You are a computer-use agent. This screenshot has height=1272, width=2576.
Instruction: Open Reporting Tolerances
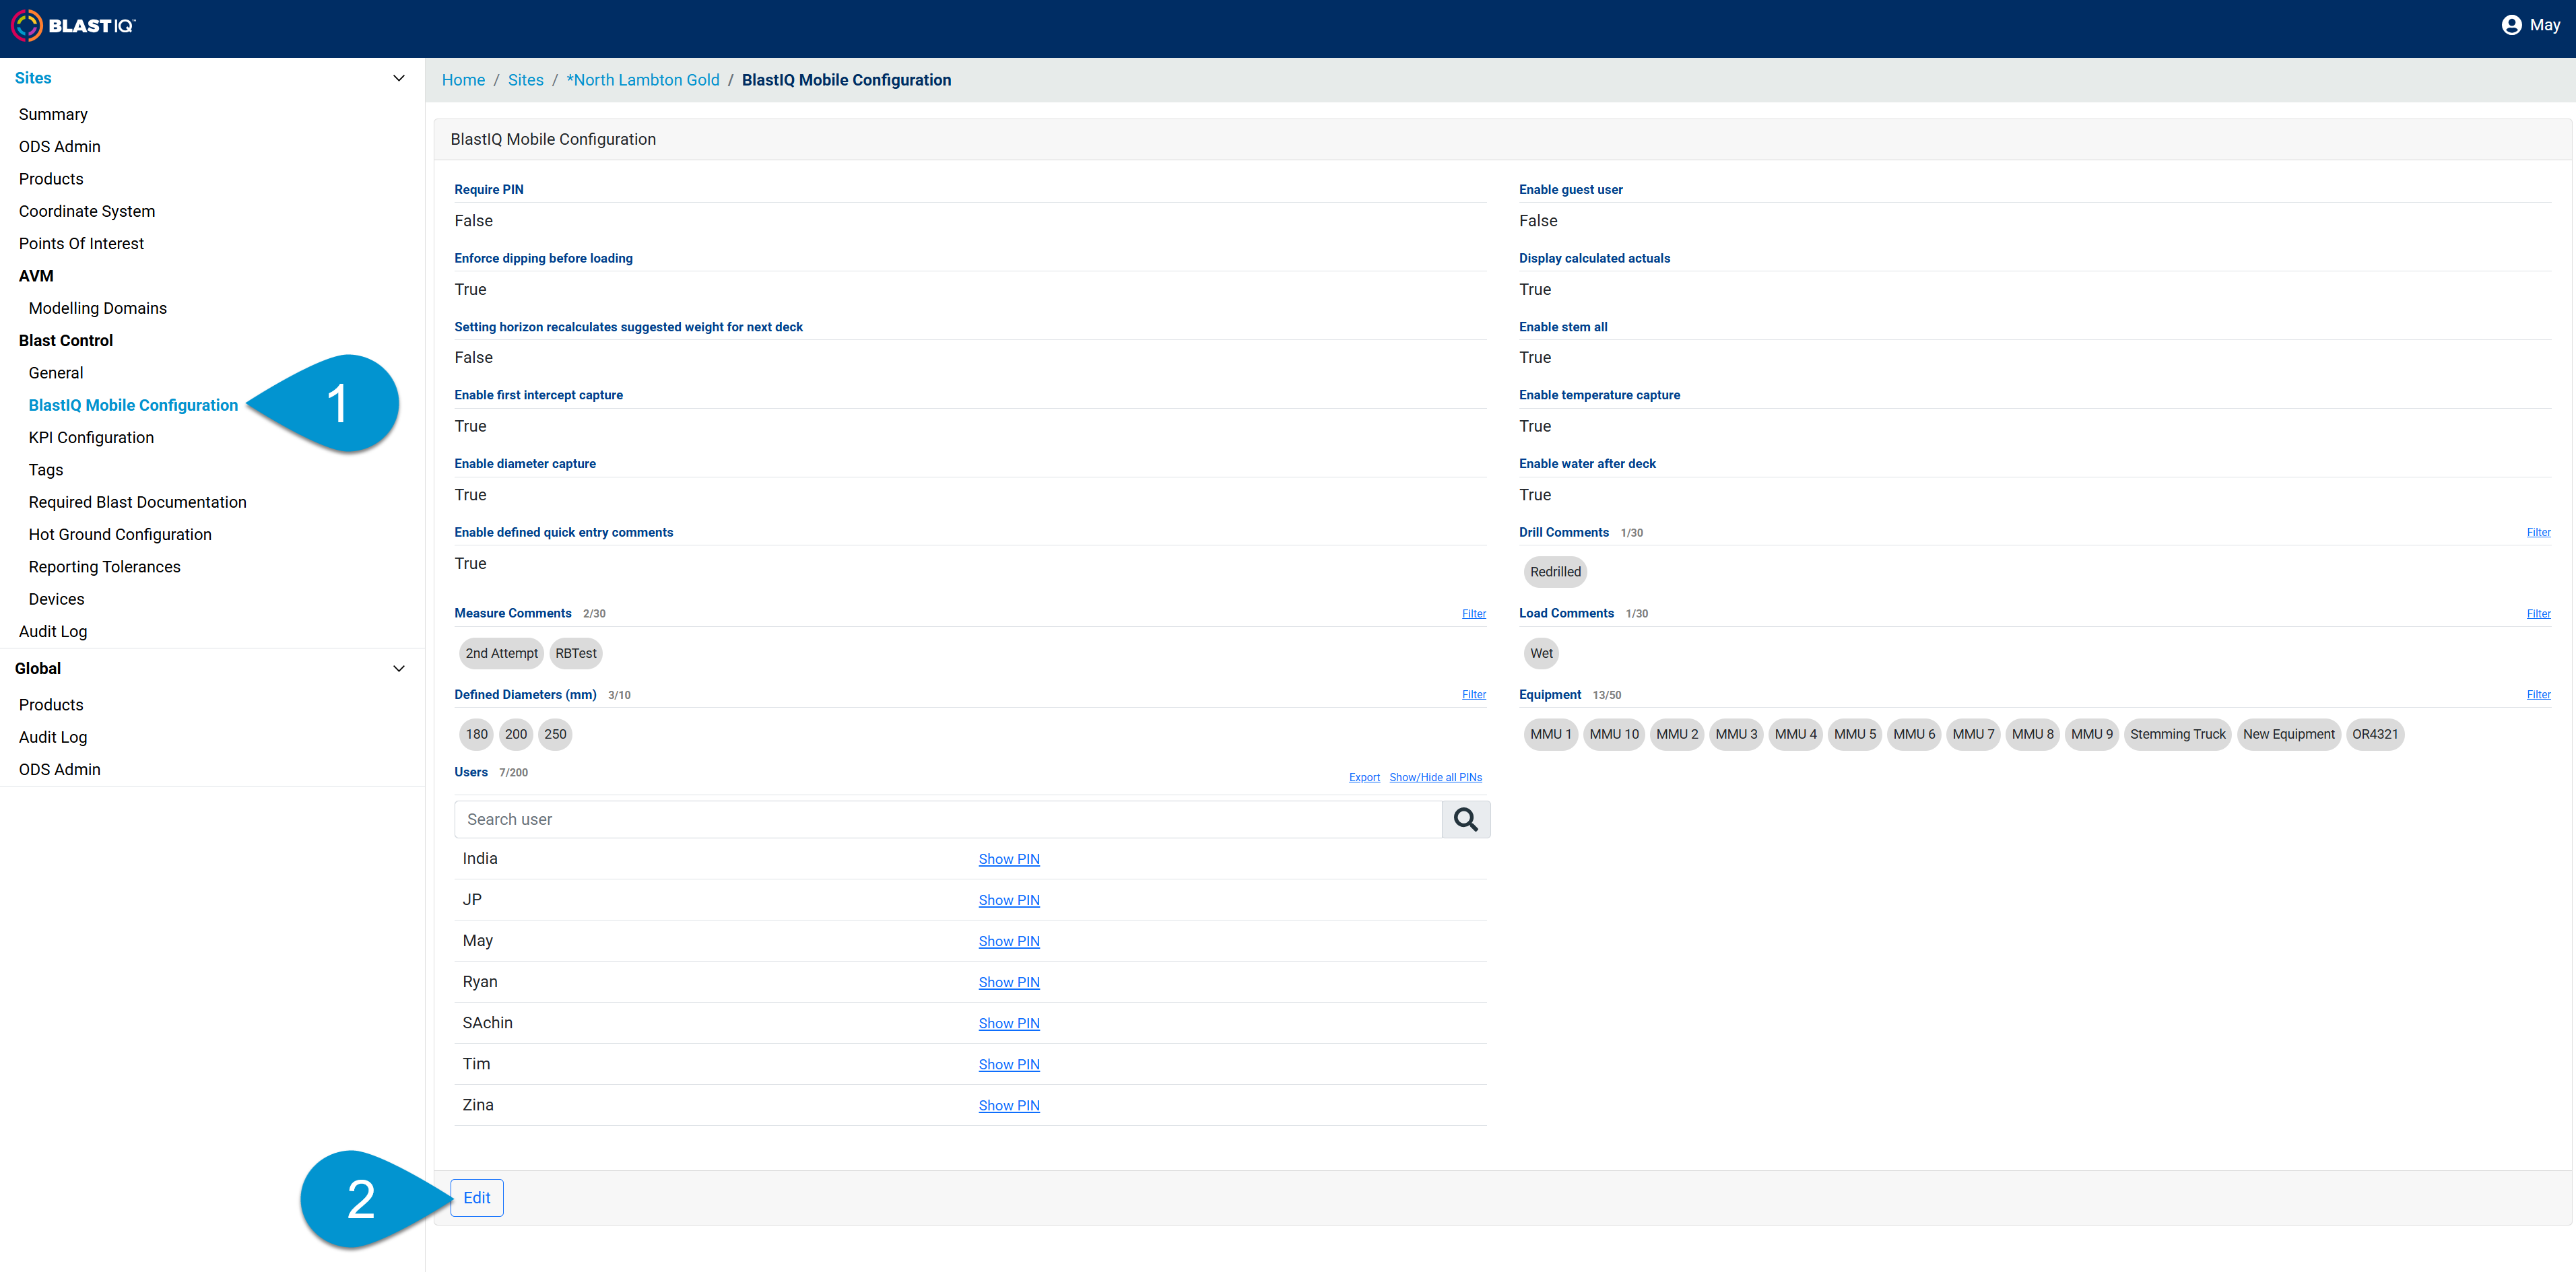(105, 567)
